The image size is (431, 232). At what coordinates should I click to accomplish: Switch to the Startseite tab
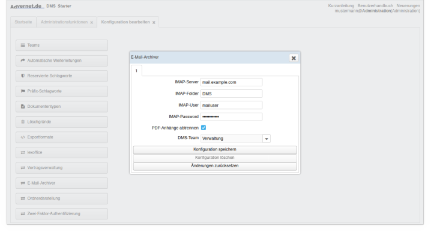(23, 22)
